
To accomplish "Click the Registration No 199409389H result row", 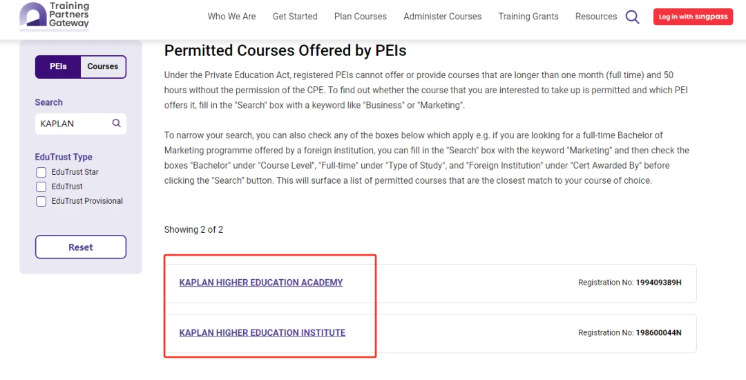I will click(x=430, y=283).
